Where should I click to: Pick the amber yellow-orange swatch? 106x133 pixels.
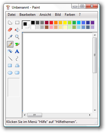click(x=60, y=23)
